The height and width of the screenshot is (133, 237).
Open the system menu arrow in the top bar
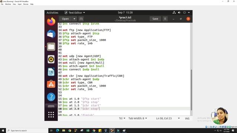[x=189, y=13]
